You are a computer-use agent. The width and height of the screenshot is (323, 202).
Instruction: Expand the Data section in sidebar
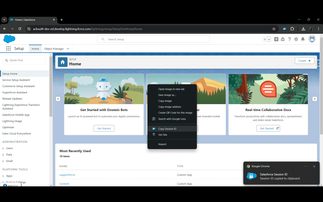click(3, 155)
